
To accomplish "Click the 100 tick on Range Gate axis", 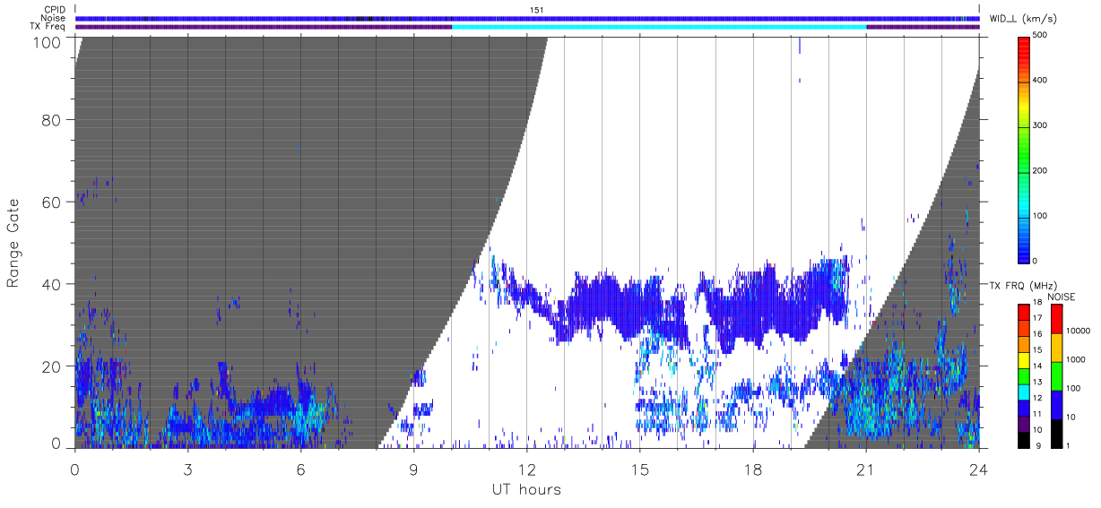I will click(47, 41).
